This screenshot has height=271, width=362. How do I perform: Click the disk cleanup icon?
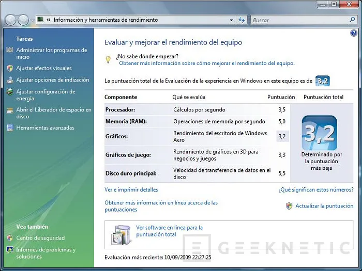[x=10, y=110]
